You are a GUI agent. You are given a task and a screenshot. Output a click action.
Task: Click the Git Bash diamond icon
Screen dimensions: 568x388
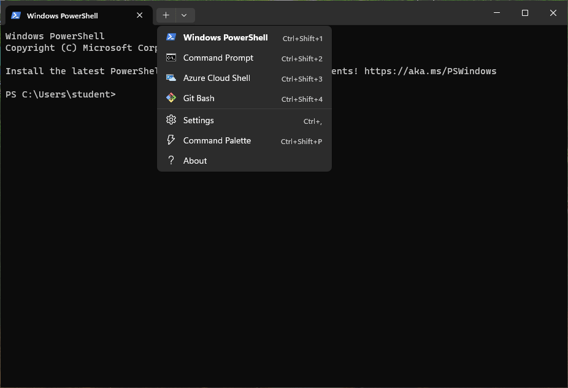point(171,97)
